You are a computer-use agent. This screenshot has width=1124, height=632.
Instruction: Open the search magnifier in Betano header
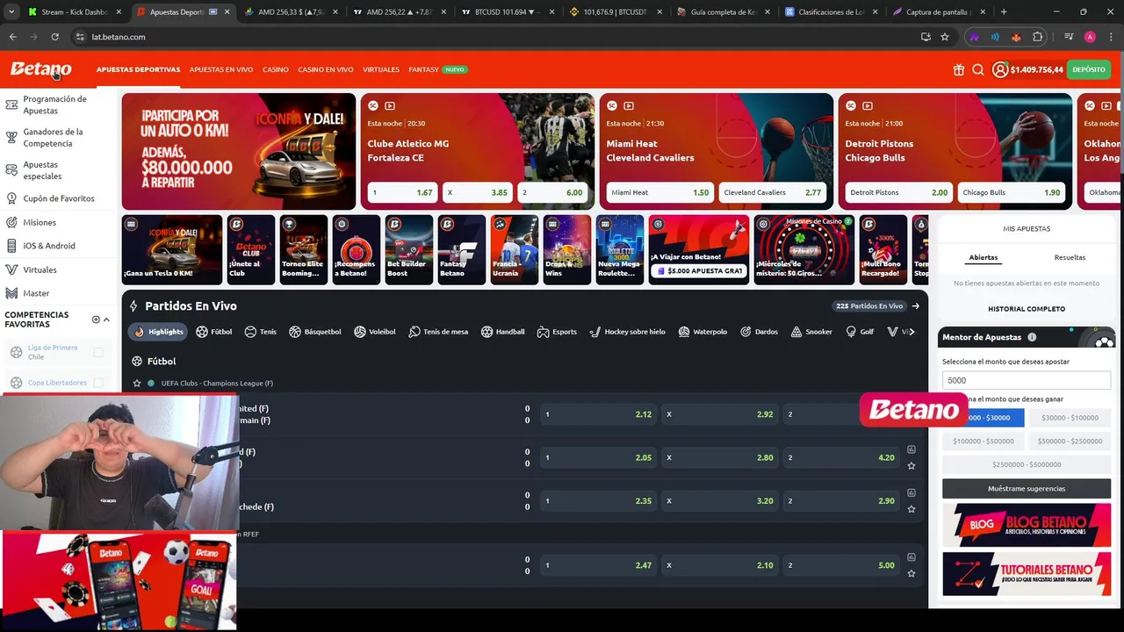point(978,69)
